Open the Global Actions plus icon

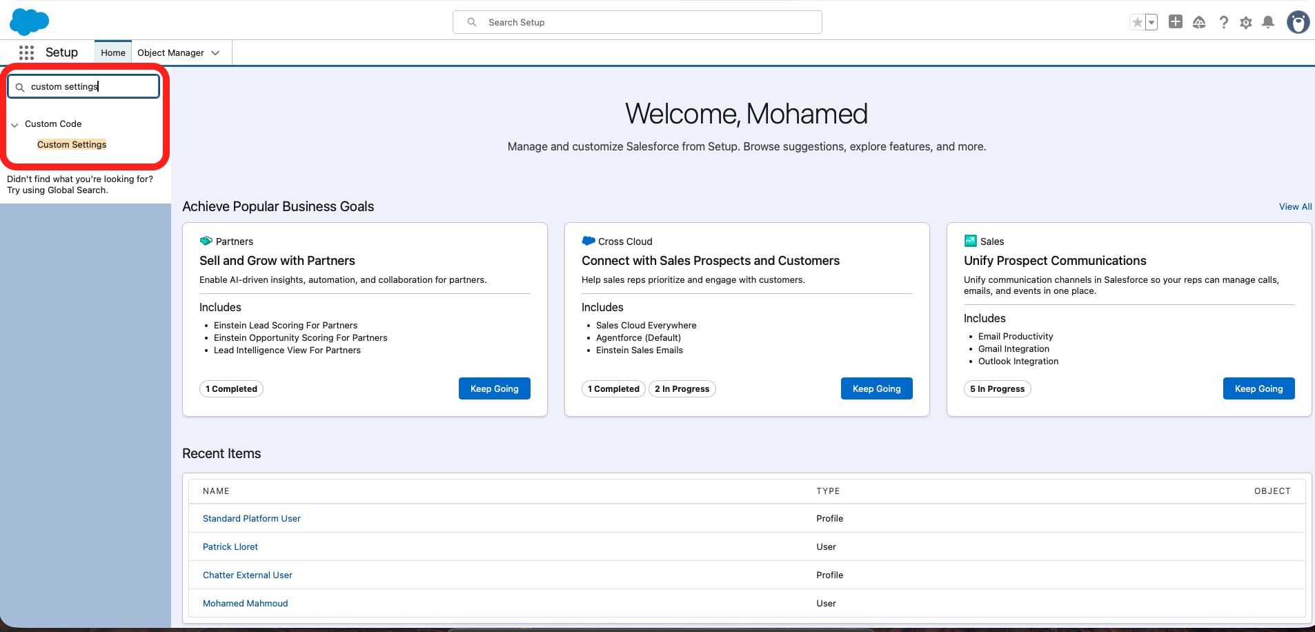coord(1176,22)
